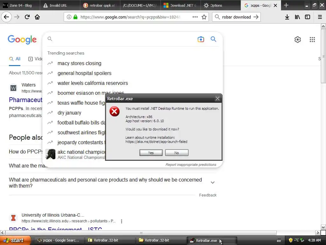Go forward with the browser arrow
Viewport: 326px width, 245px height.
click(x=17, y=17)
